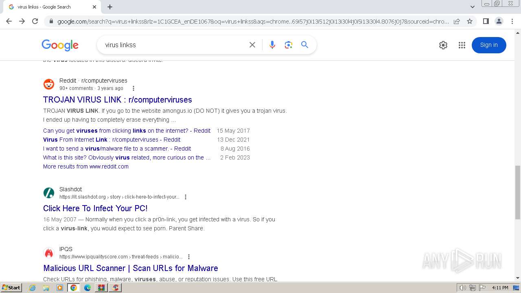
Task: Open 'Can you get viruses from clicking links' link
Action: click(127, 131)
